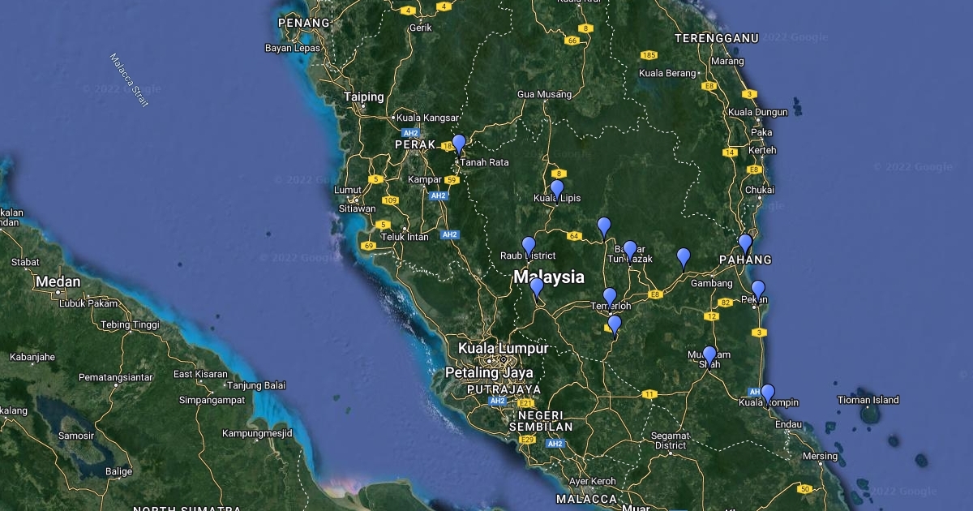Select the Taiping town label
Image resolution: width=973 pixels, height=511 pixels.
point(364,97)
